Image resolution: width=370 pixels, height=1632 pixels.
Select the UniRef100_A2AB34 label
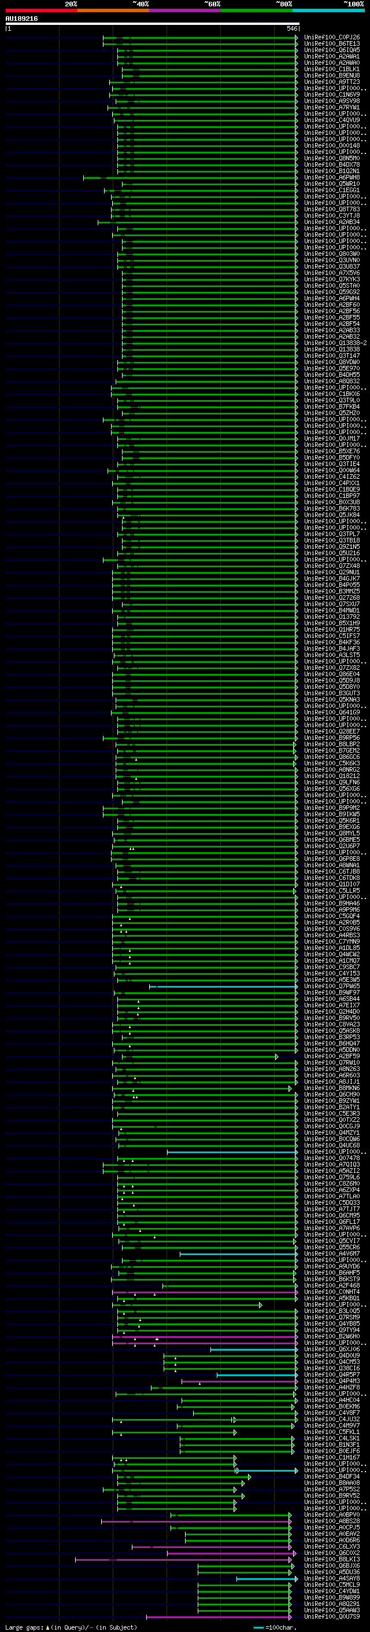[332, 222]
